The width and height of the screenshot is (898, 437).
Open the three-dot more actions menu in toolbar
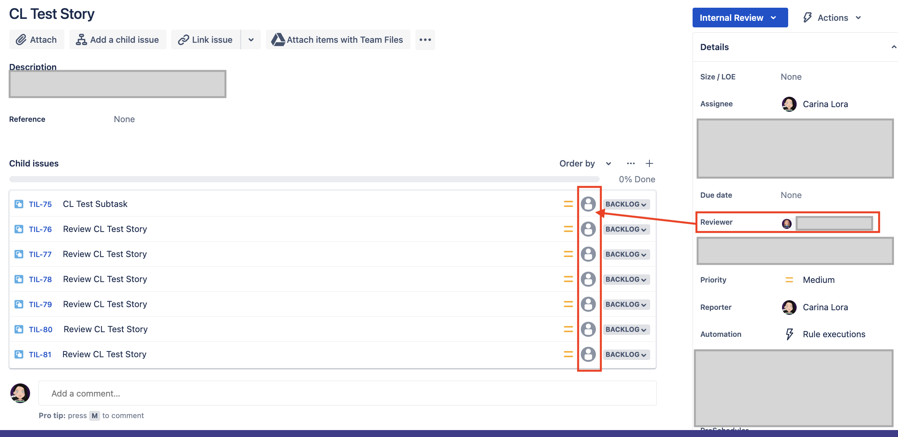[x=425, y=40]
